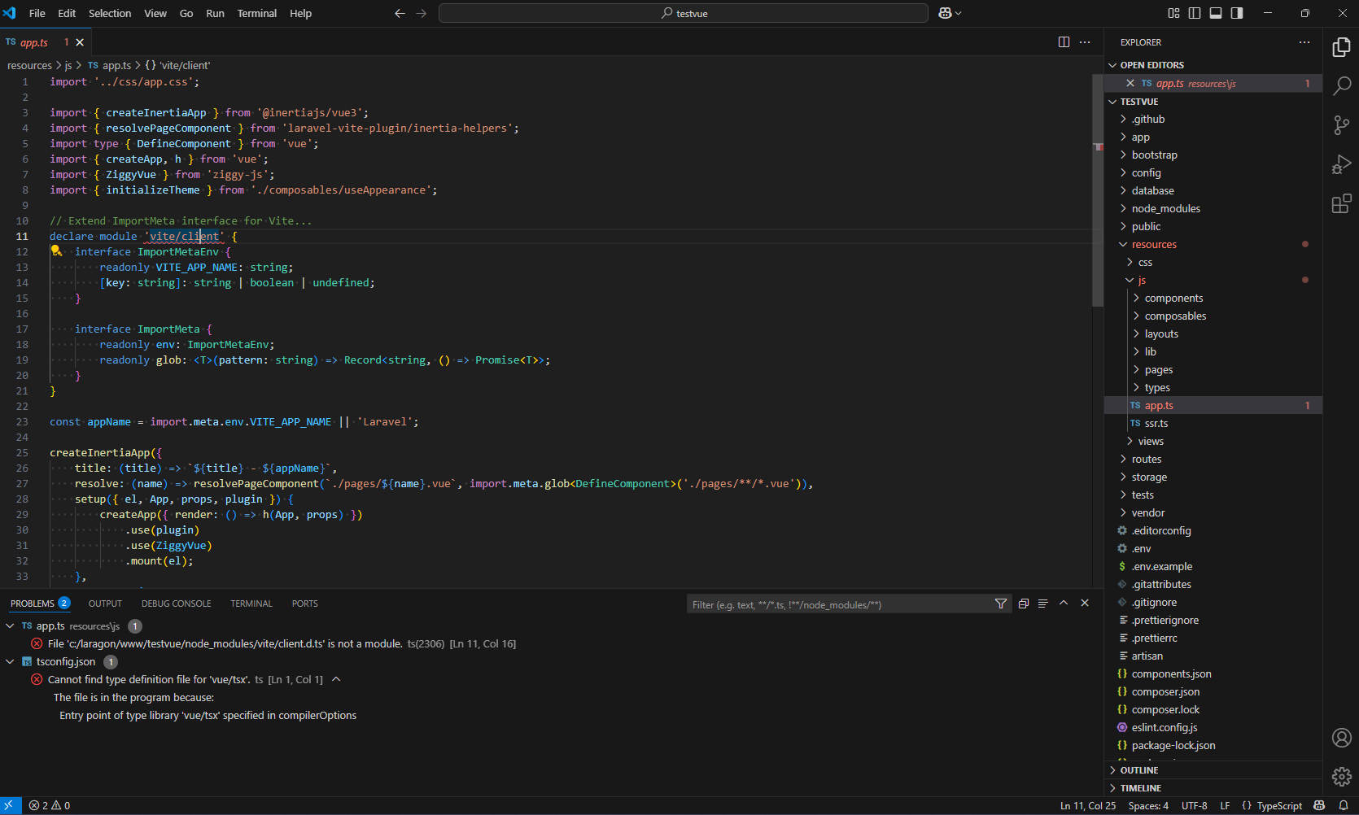The height and width of the screenshot is (815, 1359).
Task: Switch to the Terminal panel tab
Action: tap(251, 604)
